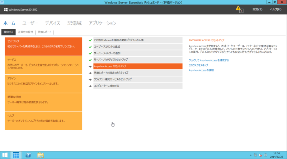Select the サービス category tile
This screenshot has width=287, height=159.
point(43,65)
